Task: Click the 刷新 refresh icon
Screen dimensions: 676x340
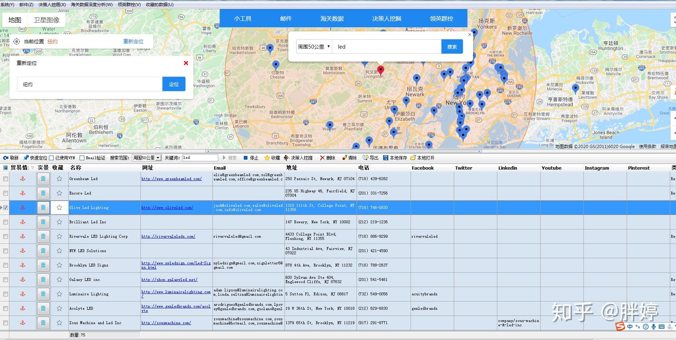Action: point(6,158)
